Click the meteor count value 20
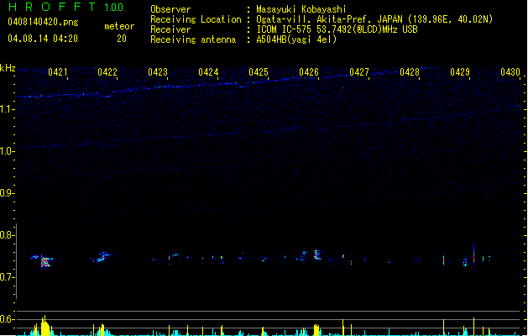This screenshot has height=336, width=528. pos(122,39)
